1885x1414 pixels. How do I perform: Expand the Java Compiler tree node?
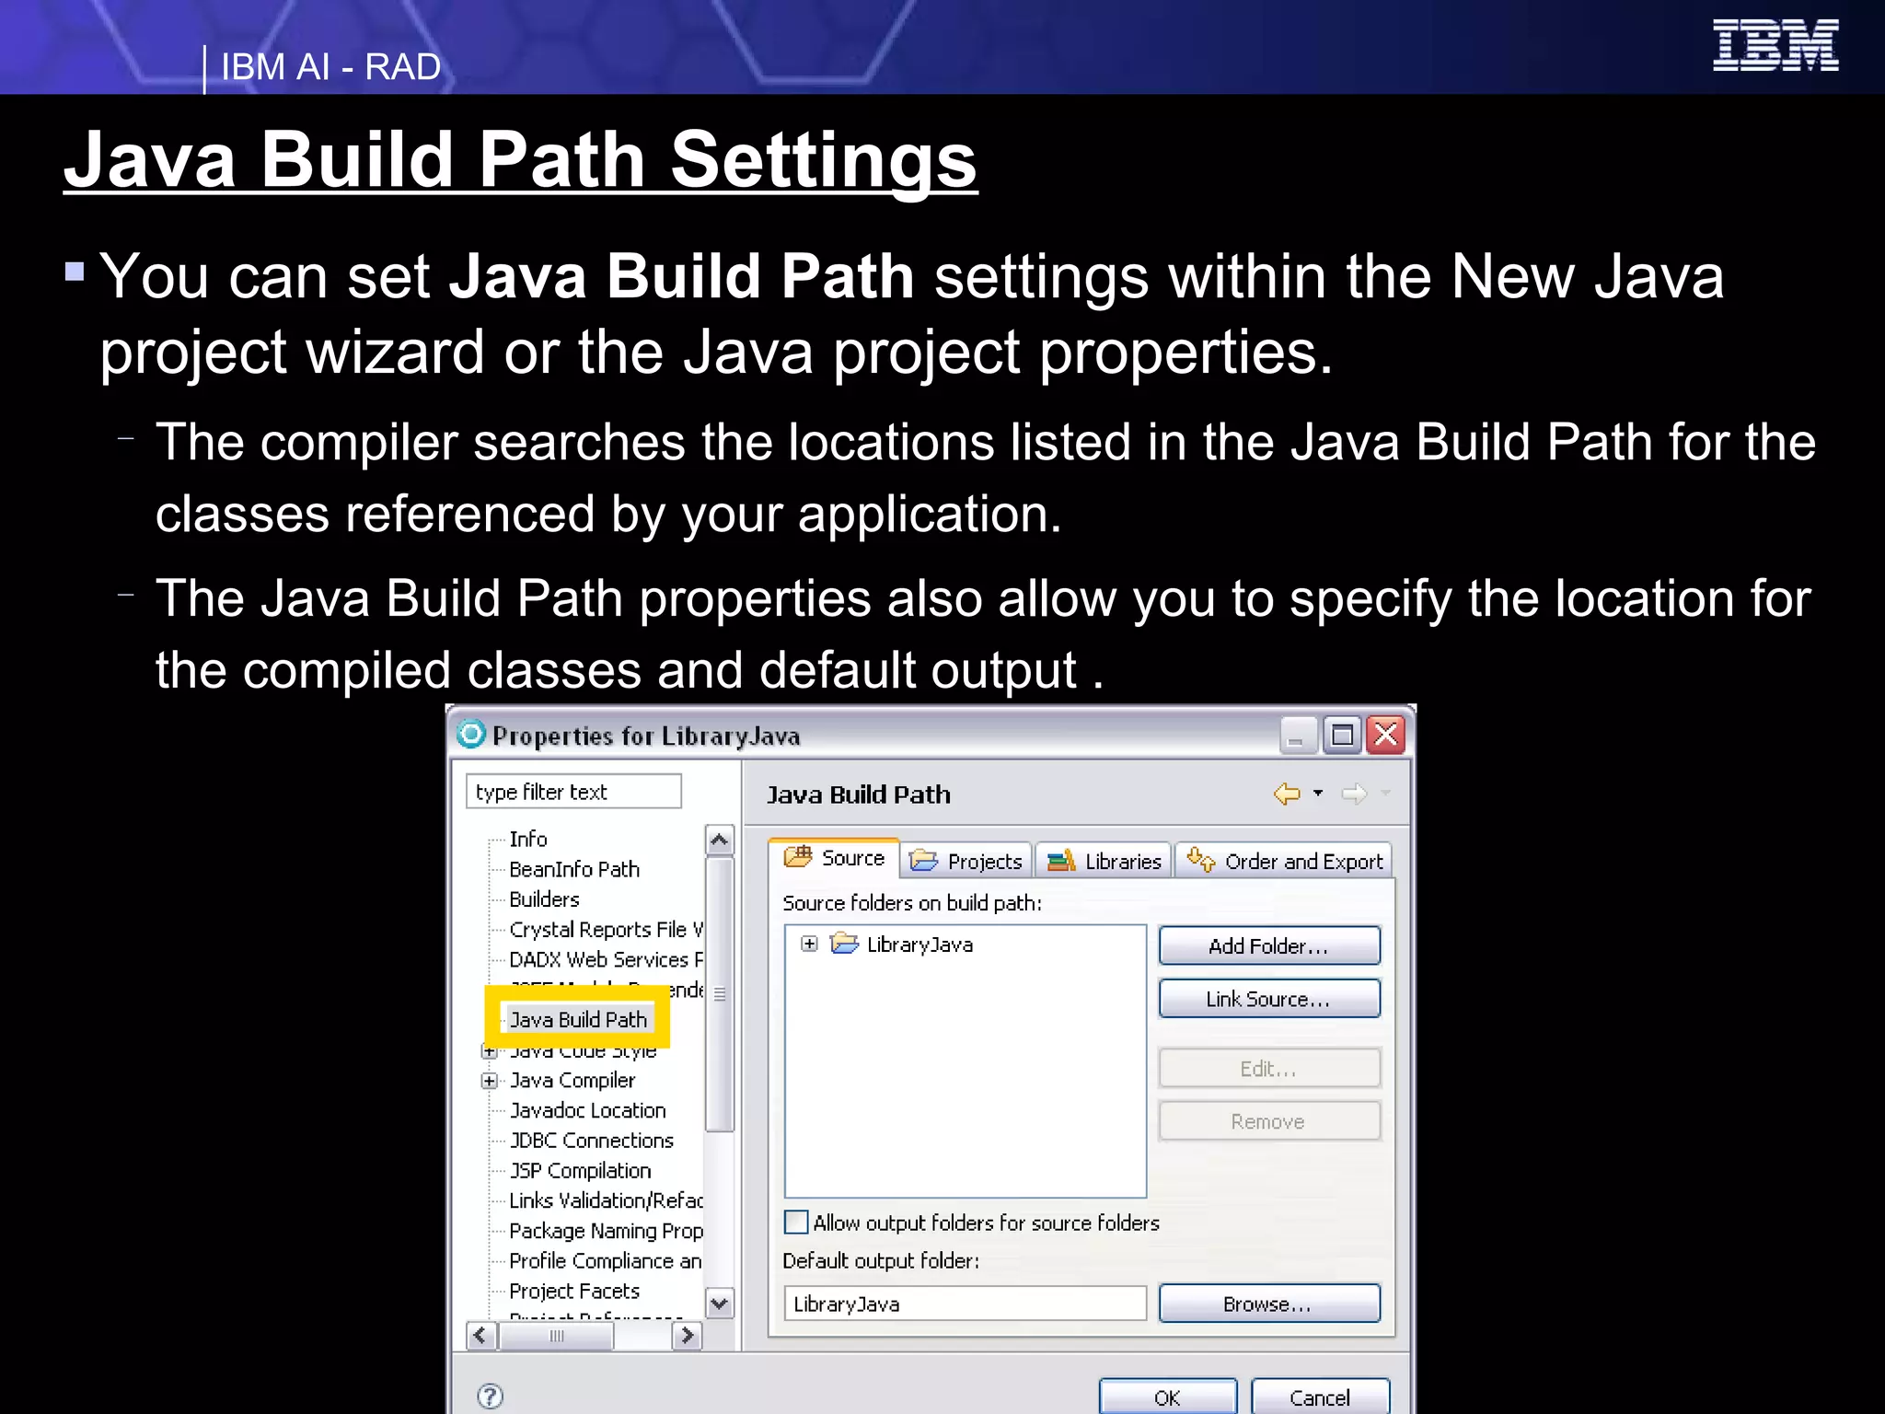coord(490,1081)
